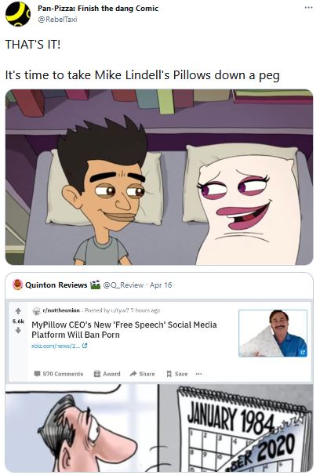This screenshot has width=320, height=475.
Task: Share the Reddit post
Action: click(142, 374)
